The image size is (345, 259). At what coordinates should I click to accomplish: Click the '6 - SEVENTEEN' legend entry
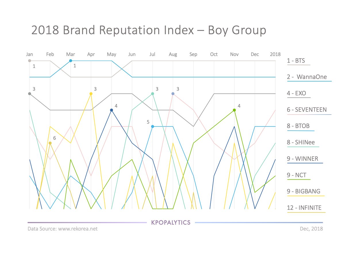coord(307,110)
